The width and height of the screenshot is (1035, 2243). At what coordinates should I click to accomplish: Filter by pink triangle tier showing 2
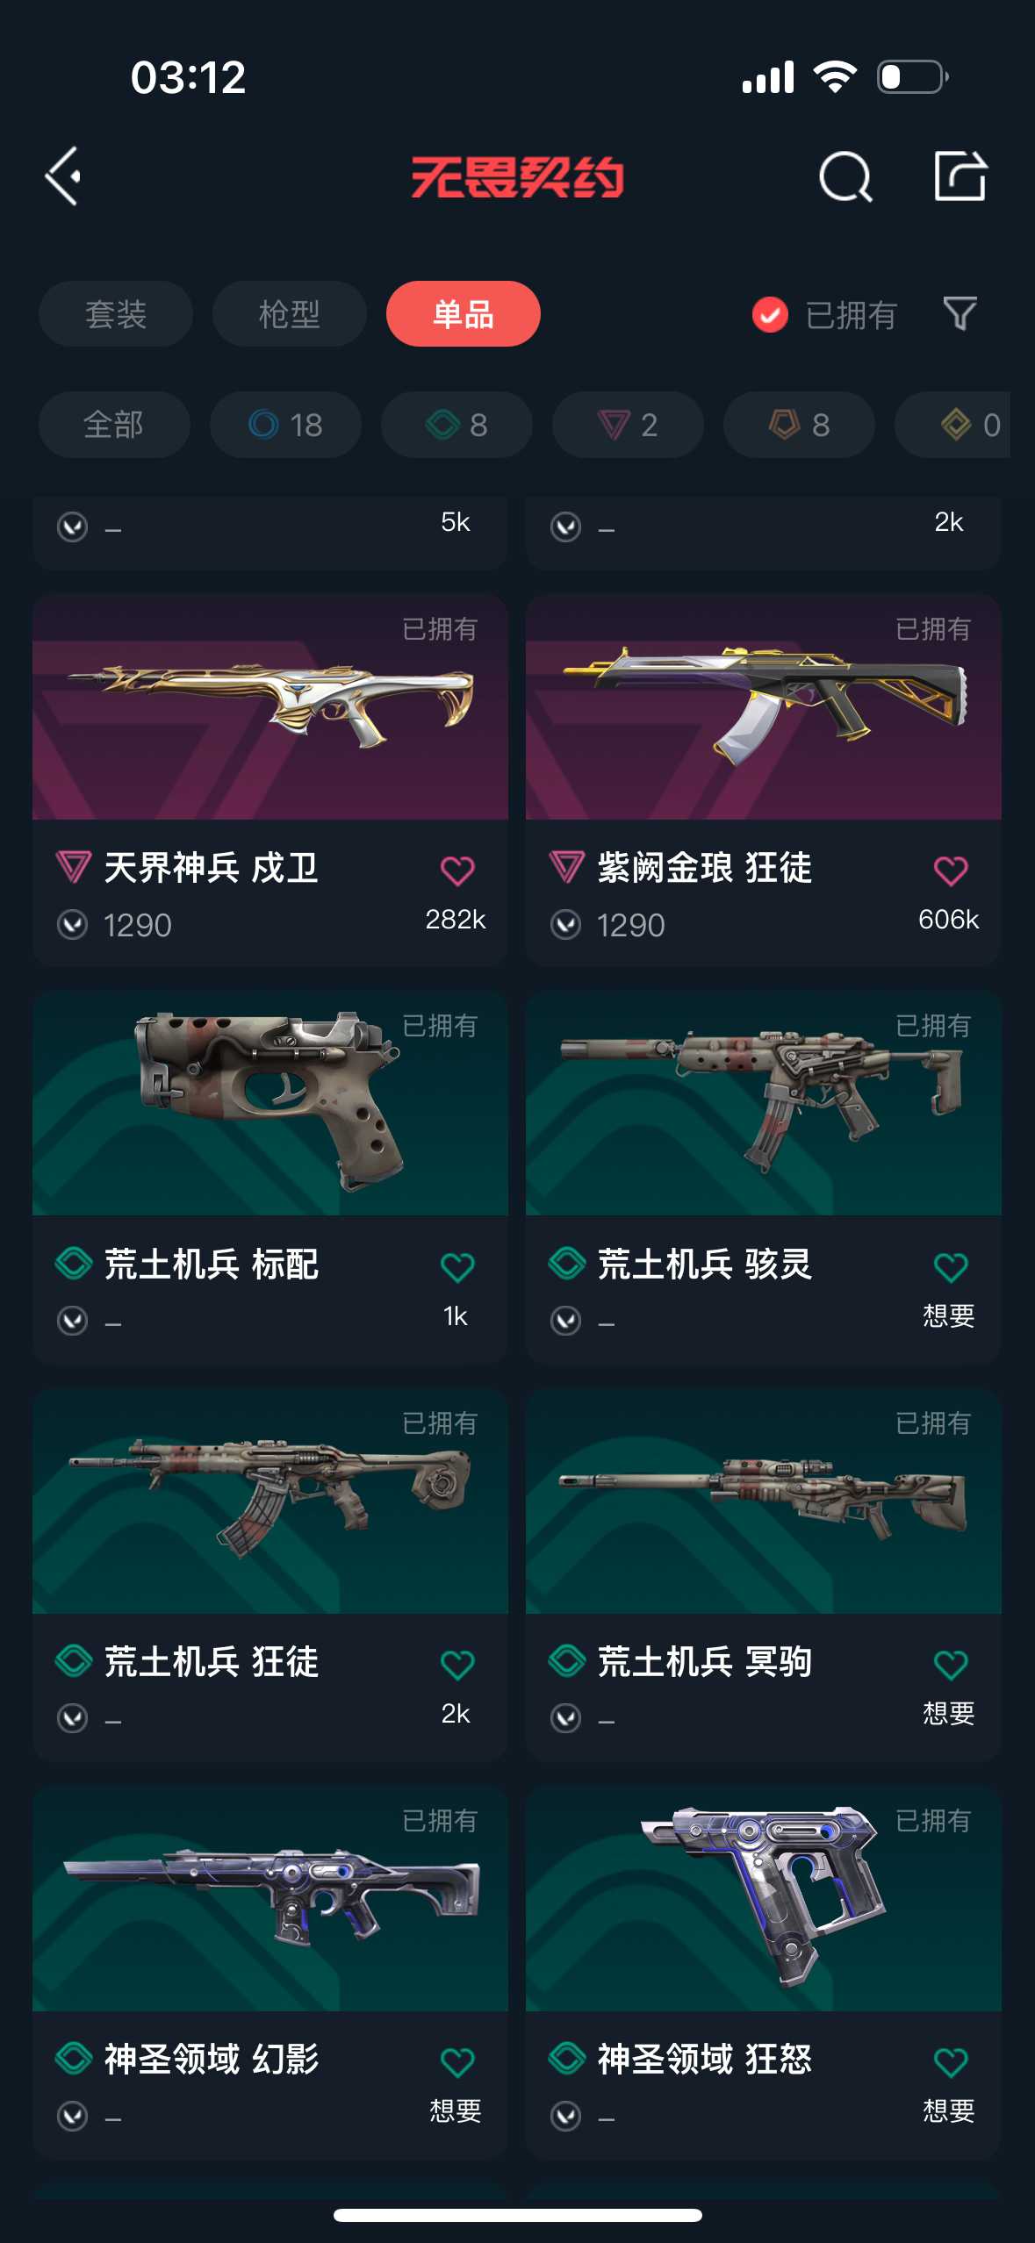(x=628, y=425)
